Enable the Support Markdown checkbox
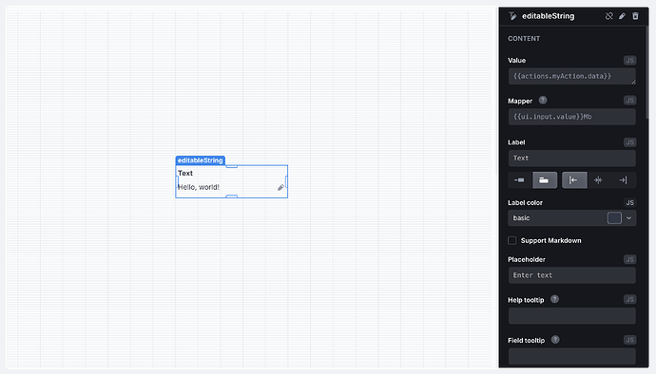Image resolution: width=656 pixels, height=374 pixels. pos(512,240)
